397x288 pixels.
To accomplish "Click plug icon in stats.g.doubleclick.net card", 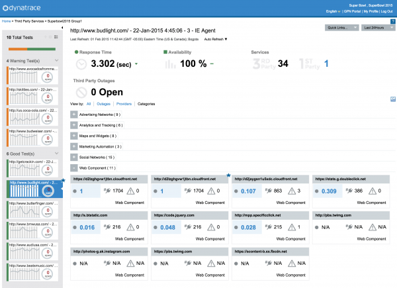I will (x=349, y=191).
